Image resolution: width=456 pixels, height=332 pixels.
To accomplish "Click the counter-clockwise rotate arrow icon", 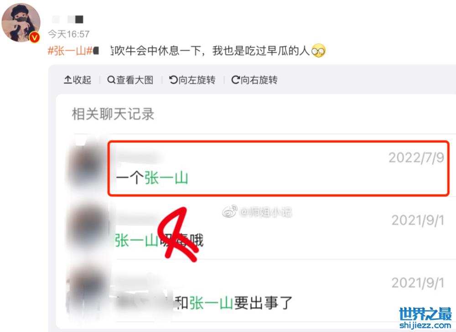I will coord(173,80).
